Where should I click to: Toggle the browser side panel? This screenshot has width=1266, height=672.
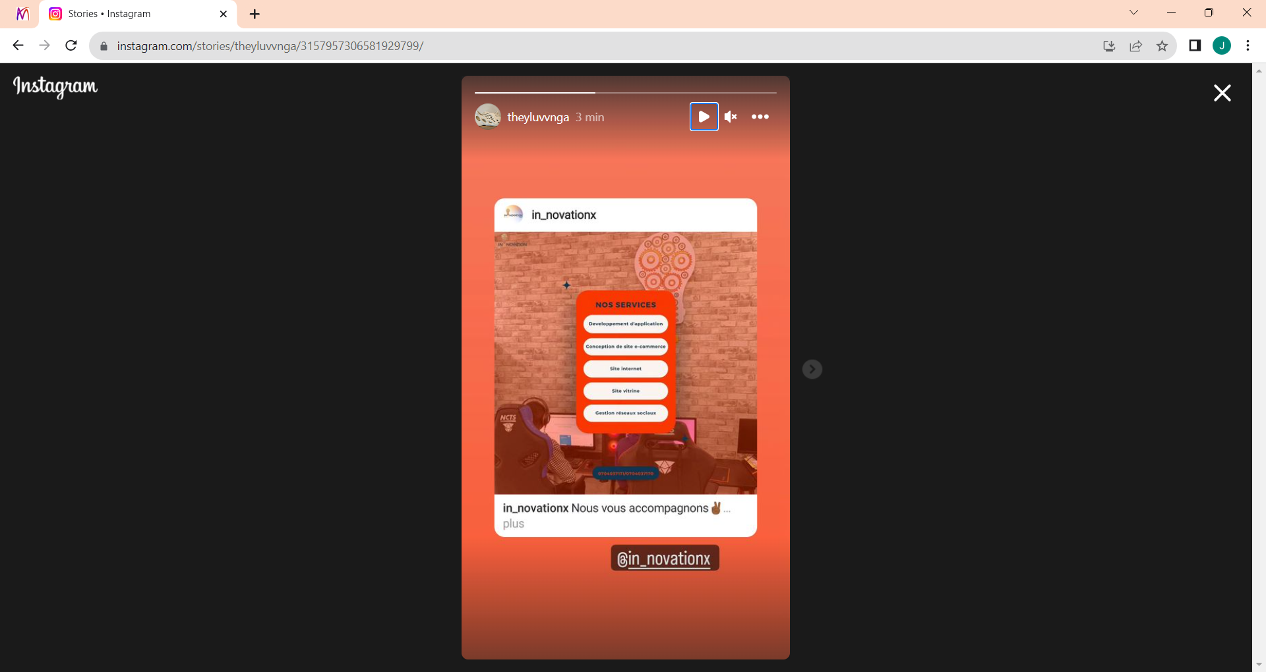coord(1194,45)
